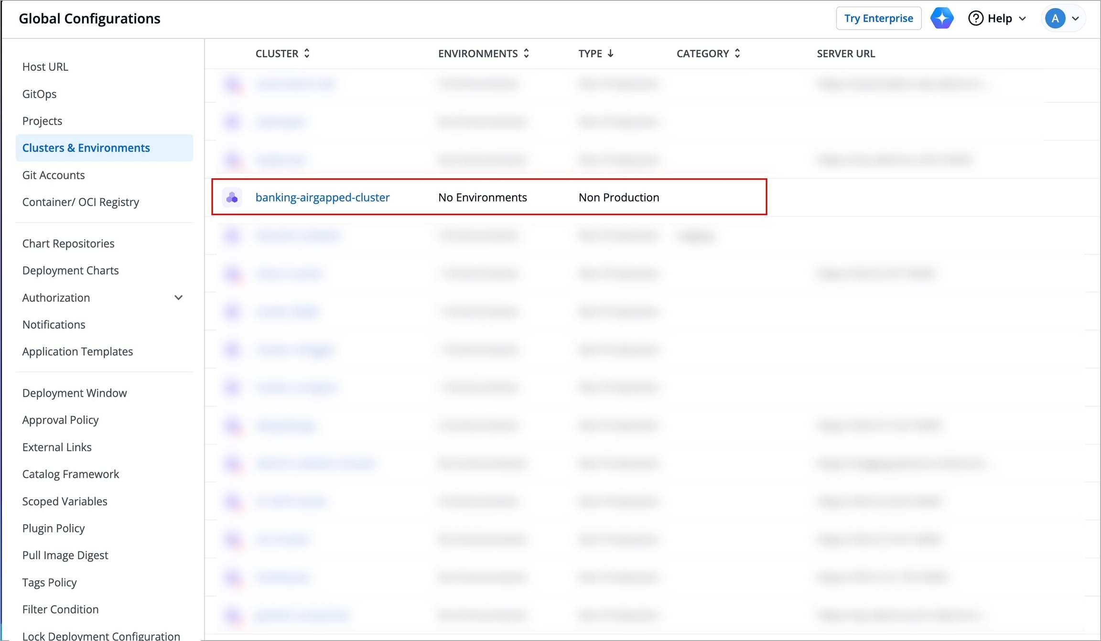Expand the Authorization menu chevron
1101x641 pixels.
[x=178, y=297]
